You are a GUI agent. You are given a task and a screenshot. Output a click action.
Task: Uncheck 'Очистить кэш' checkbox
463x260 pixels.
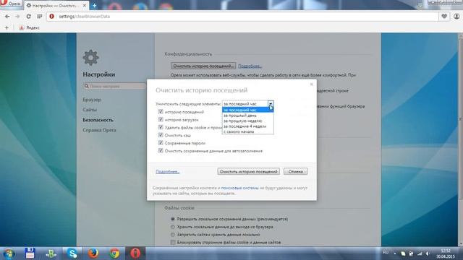click(161, 135)
